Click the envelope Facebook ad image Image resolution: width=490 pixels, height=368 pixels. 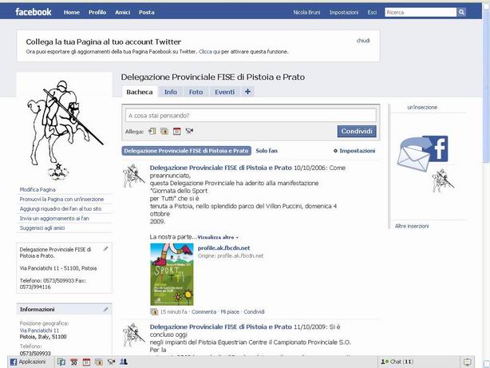point(423,153)
